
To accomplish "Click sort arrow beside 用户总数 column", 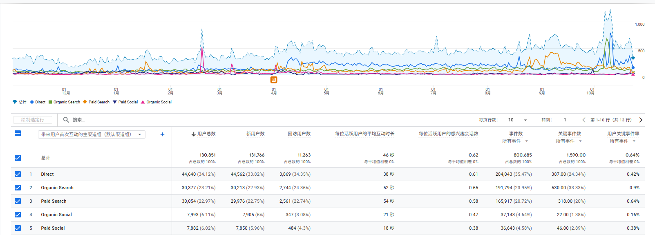I will coord(193,134).
